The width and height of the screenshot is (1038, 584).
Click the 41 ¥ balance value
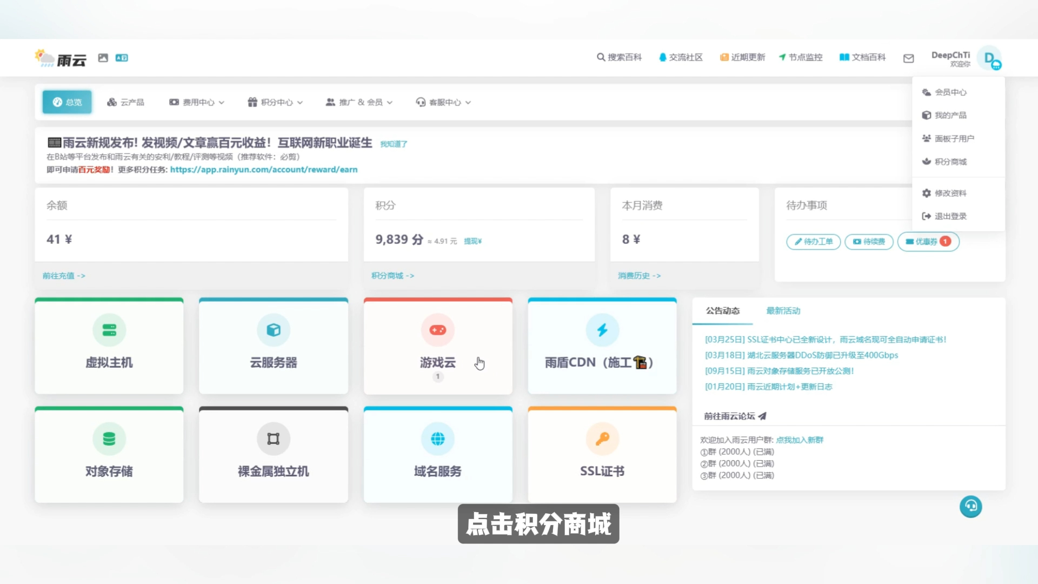[x=59, y=240]
